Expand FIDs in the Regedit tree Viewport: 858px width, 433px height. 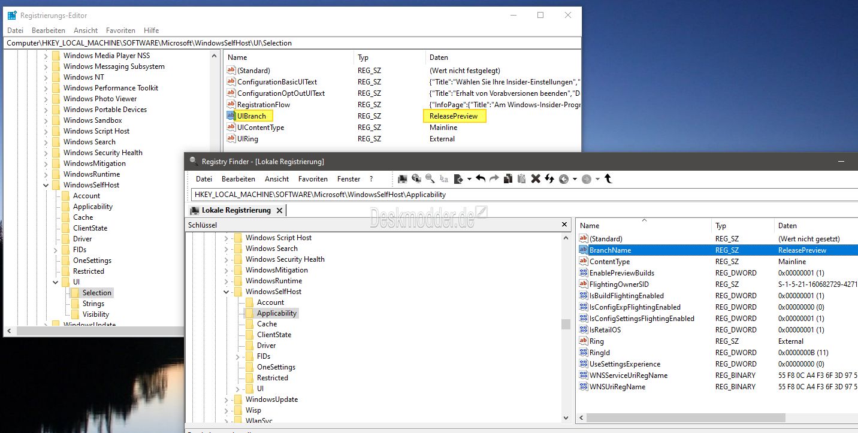click(56, 250)
